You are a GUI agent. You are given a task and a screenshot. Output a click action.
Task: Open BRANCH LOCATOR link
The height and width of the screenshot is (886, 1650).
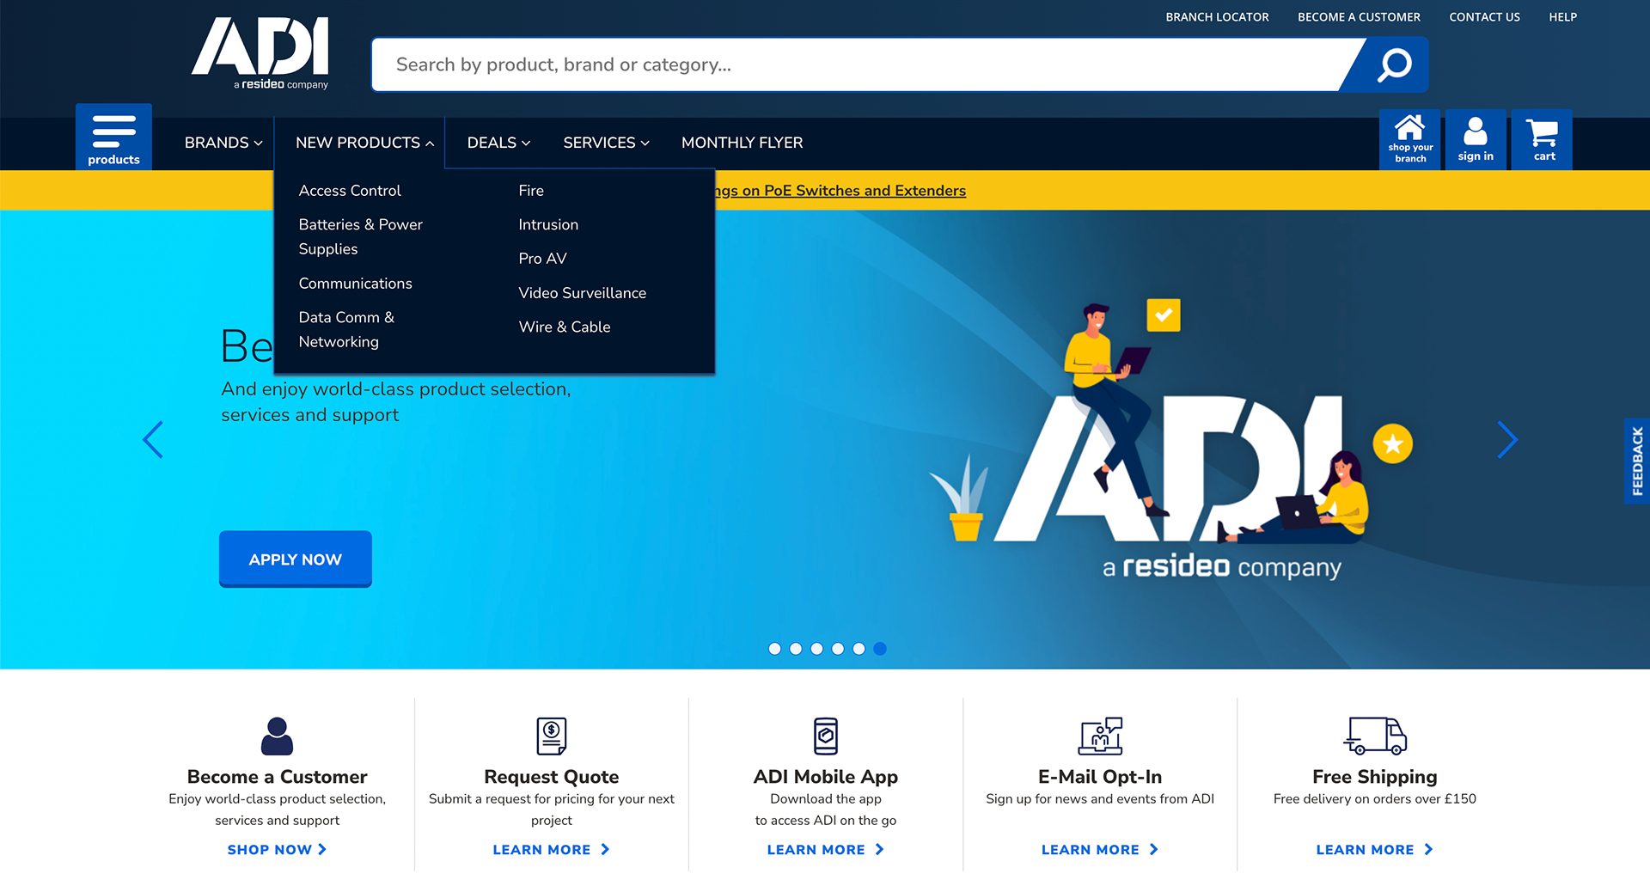(1217, 17)
